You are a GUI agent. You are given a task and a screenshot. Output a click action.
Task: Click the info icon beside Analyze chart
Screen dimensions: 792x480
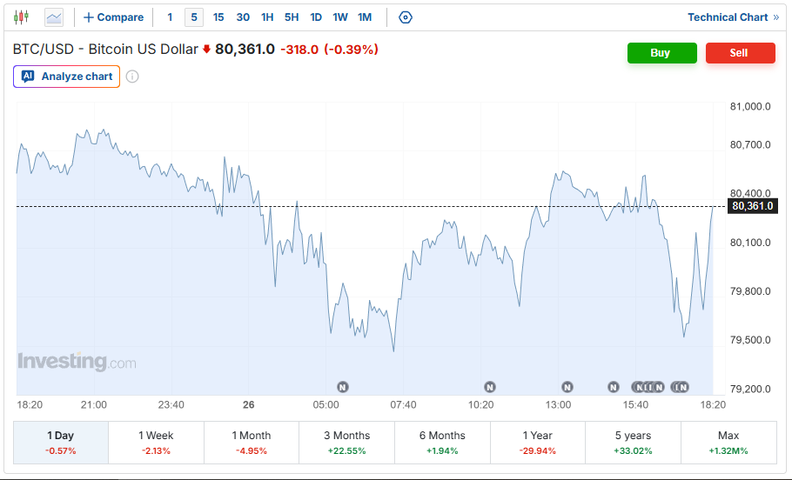click(132, 77)
